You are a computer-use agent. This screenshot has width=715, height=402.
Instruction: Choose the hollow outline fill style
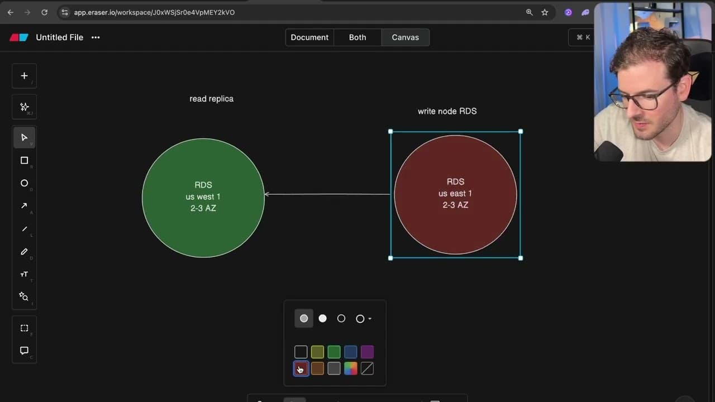tap(341, 318)
